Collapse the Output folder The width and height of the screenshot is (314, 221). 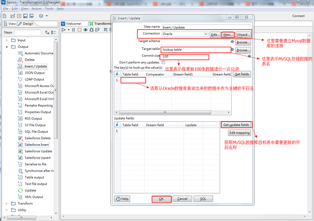click(x=7, y=47)
